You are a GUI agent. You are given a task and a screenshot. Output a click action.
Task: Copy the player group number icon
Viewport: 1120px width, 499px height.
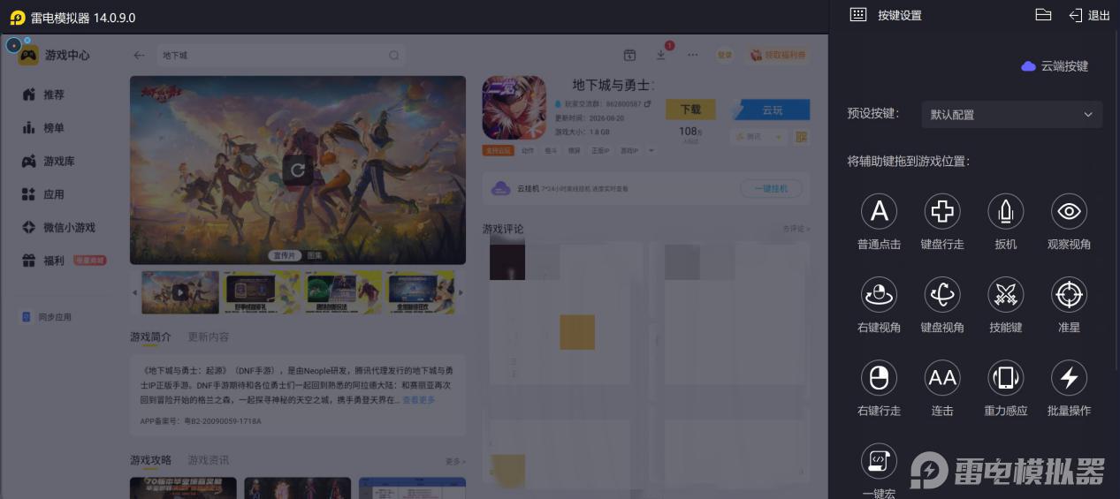[647, 104]
